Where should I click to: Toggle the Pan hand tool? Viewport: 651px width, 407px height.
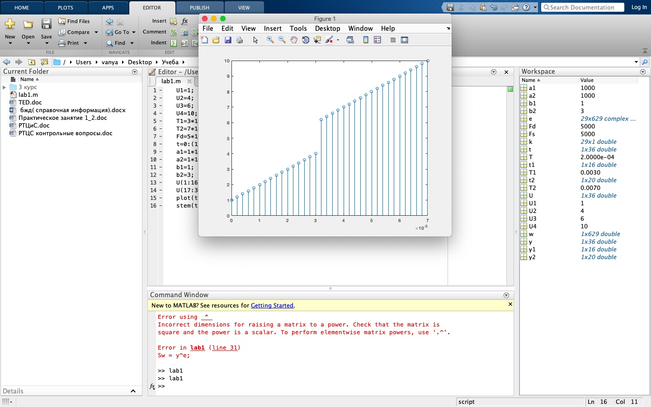pos(294,40)
